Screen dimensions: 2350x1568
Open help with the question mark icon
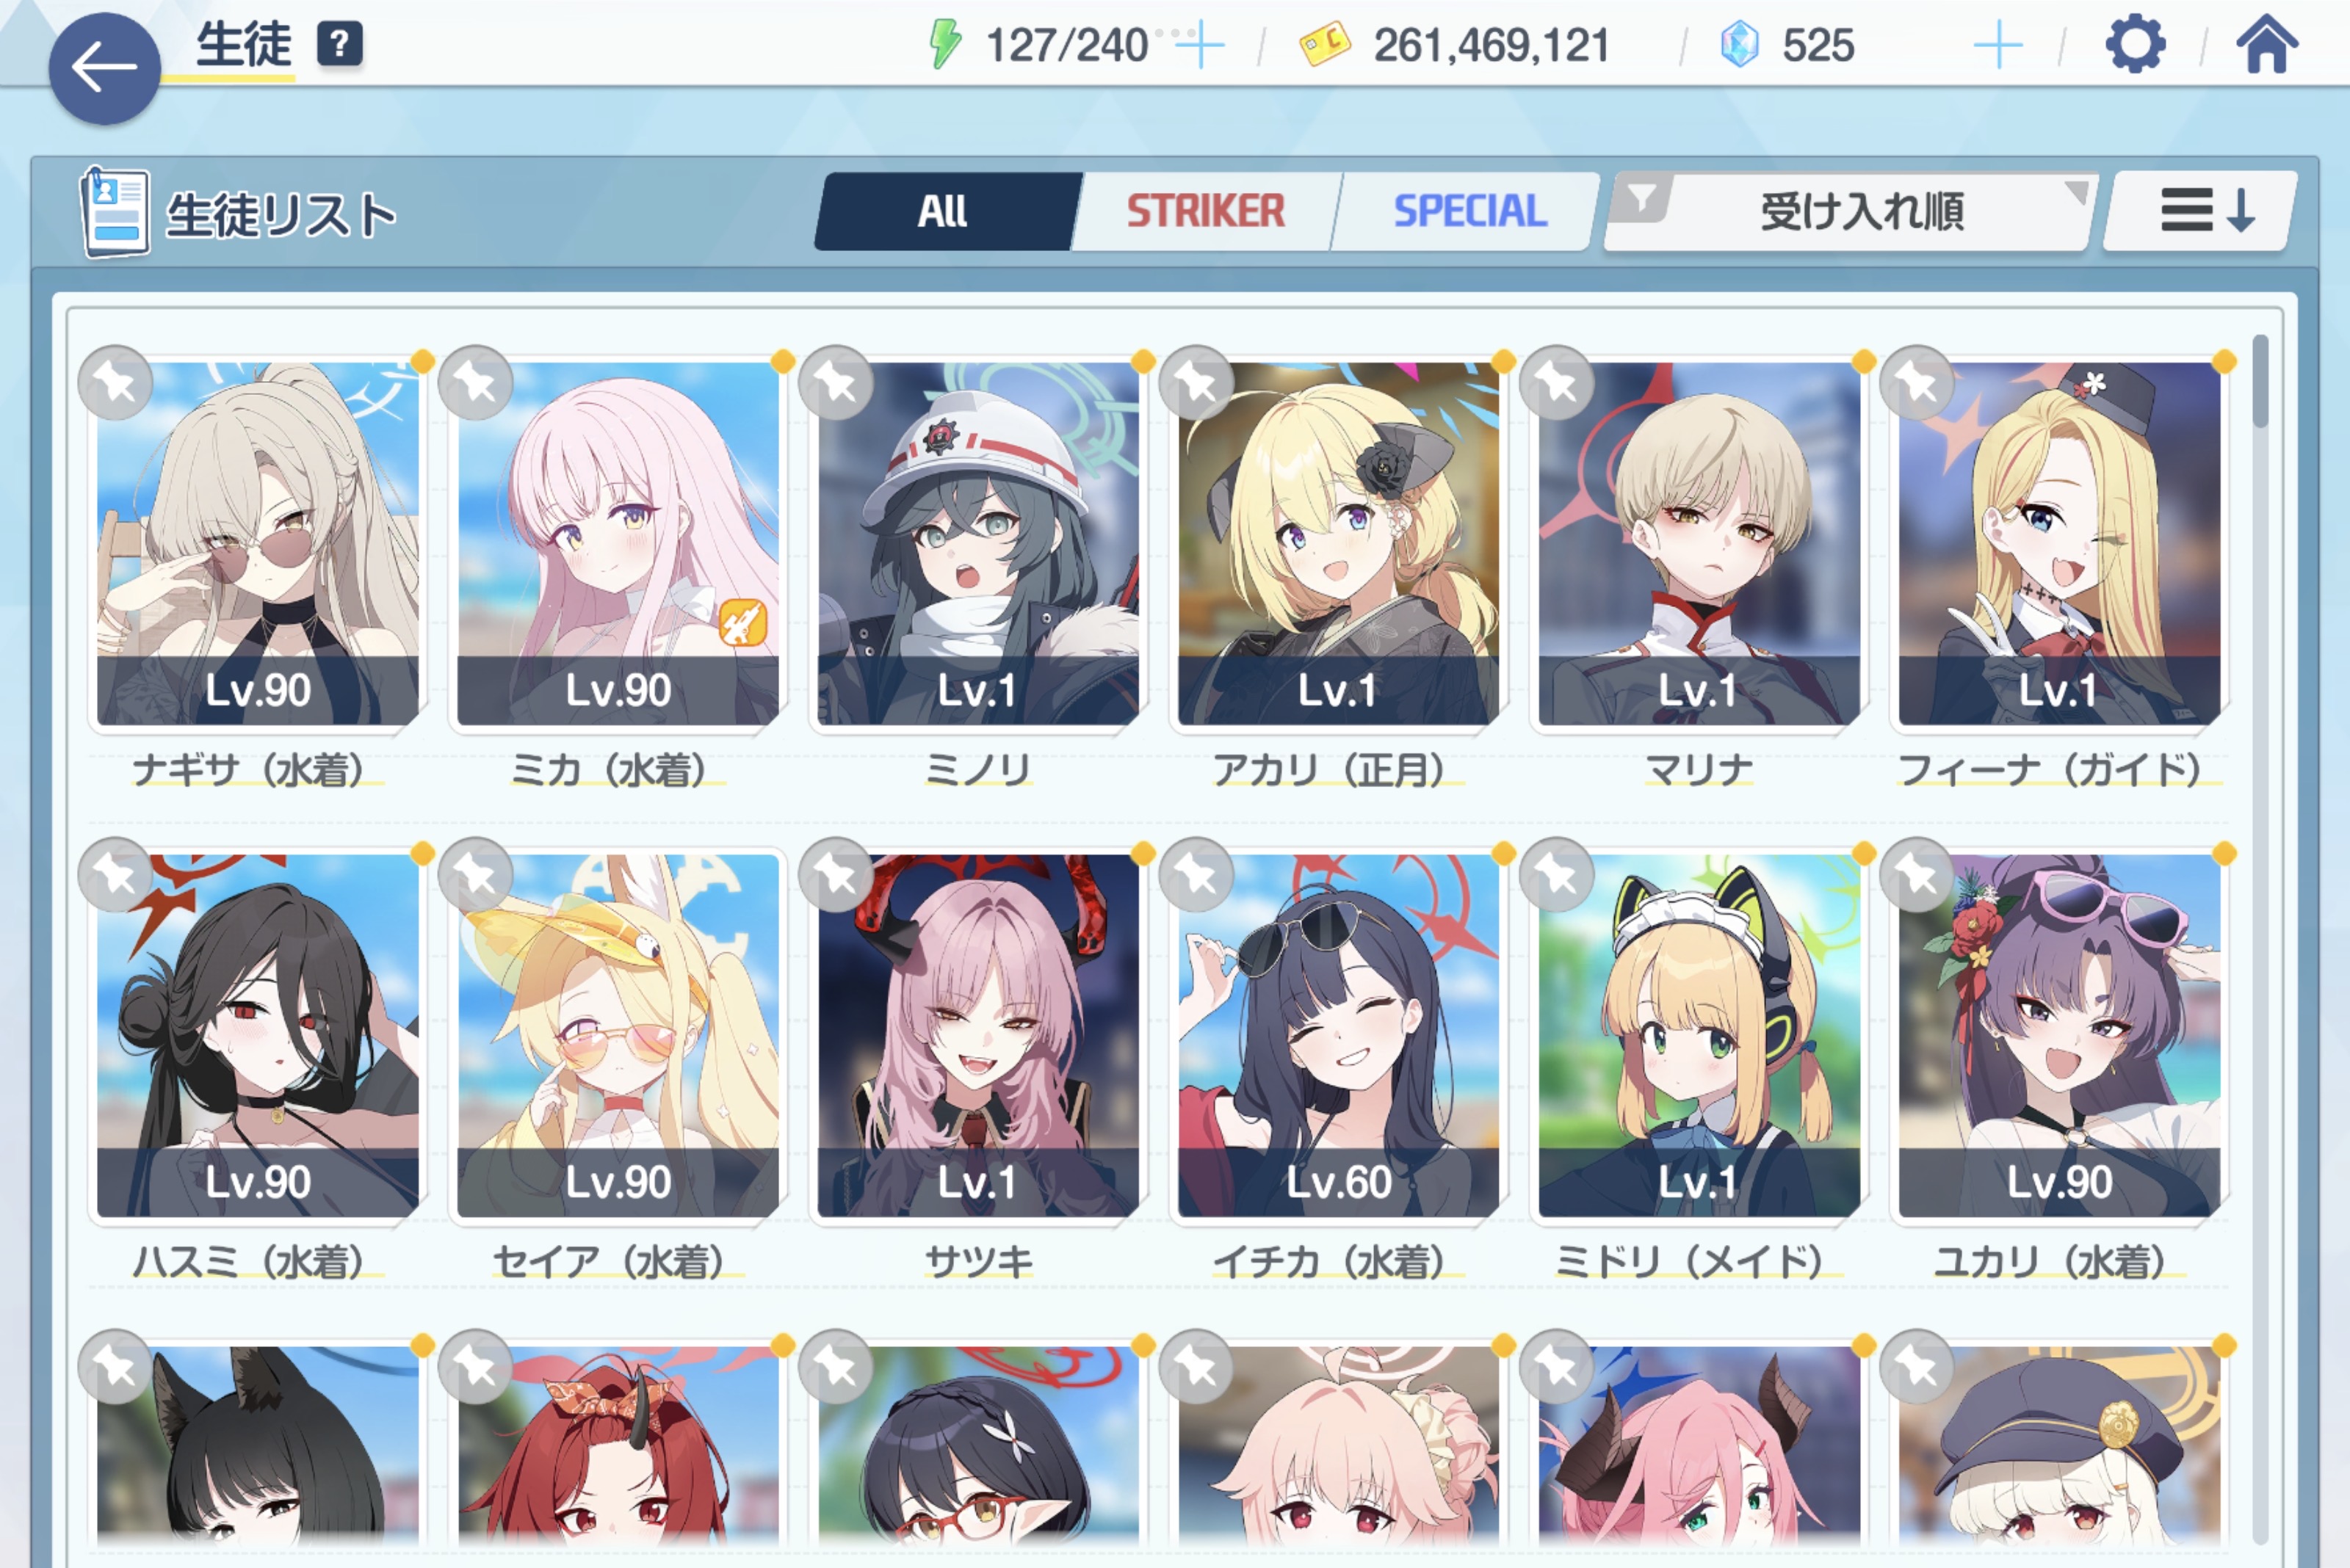[340, 44]
